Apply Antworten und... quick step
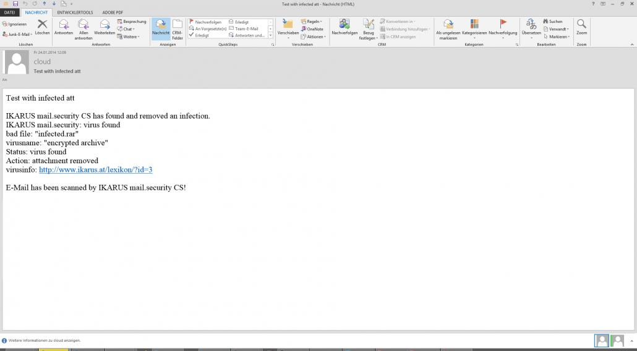Viewport: 637px width, 351px height. coord(247,35)
